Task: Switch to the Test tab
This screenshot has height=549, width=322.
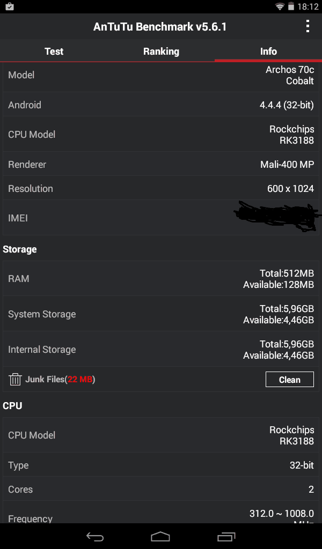Action: click(54, 51)
